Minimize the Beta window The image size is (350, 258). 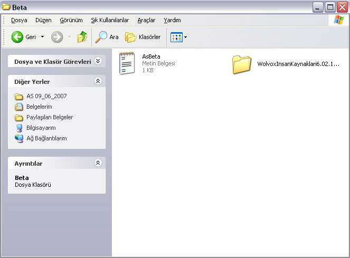(x=318, y=7)
